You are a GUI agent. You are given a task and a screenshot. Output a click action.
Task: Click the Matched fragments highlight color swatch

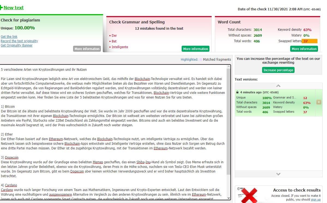[201, 60]
